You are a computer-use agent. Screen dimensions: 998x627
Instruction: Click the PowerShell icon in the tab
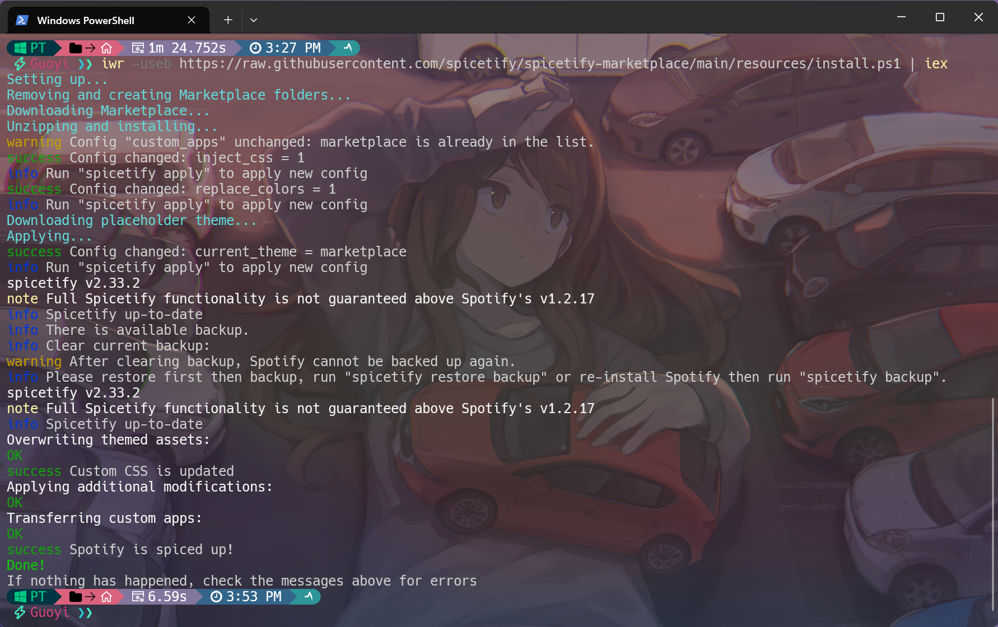pos(22,20)
